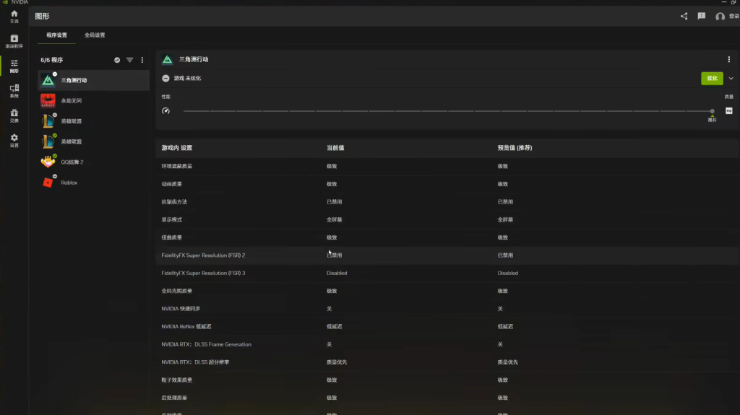Viewport: 740px width, 415px height.
Task: Click the 环境遮蔽质量 setting row
Action: click(x=447, y=166)
